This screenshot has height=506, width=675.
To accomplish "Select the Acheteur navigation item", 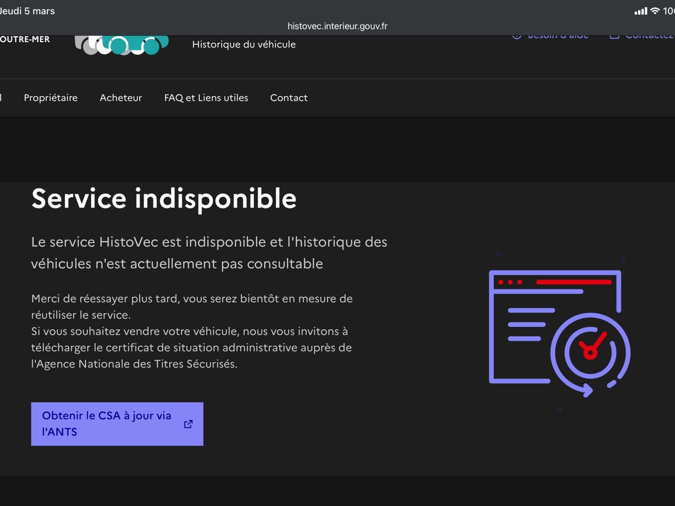I will tap(121, 98).
